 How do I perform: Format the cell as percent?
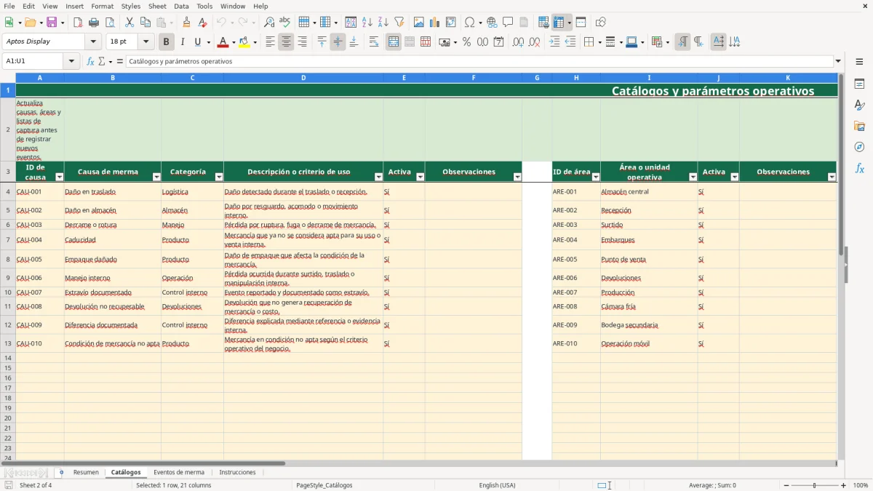466,42
